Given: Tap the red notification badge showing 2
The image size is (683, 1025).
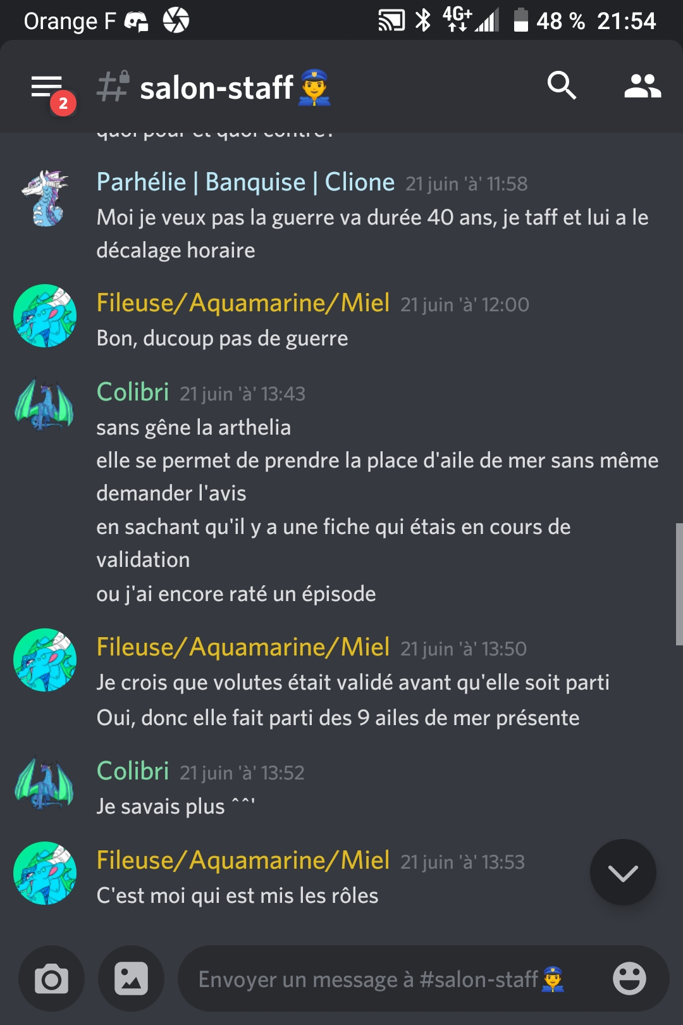Looking at the screenshot, I should point(63,104).
